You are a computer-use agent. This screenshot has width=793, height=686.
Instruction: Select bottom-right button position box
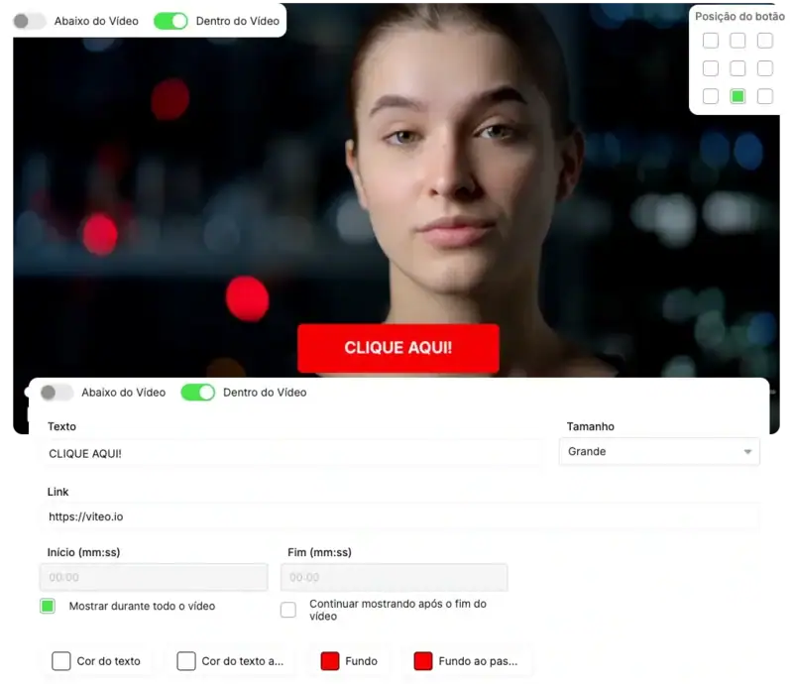765,96
